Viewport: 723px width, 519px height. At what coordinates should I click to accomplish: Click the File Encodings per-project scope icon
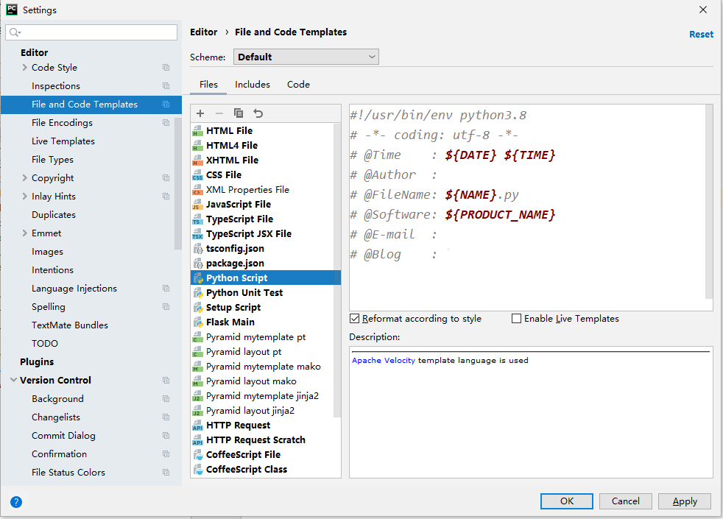tap(166, 123)
